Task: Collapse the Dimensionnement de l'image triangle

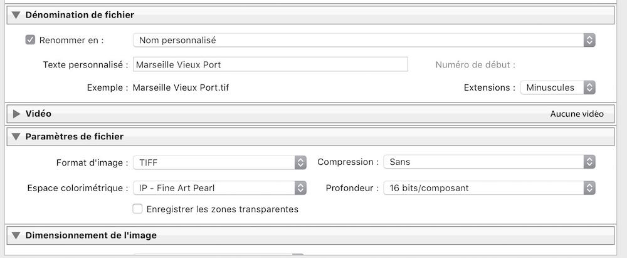Action: tap(16, 236)
